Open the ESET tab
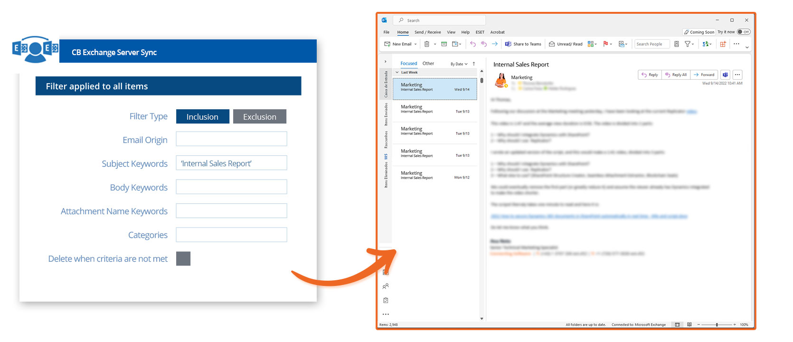Viewport: 793px width, 342px height. (x=480, y=32)
